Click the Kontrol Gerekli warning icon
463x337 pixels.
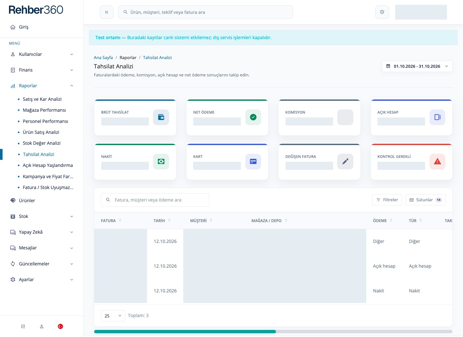click(x=437, y=161)
